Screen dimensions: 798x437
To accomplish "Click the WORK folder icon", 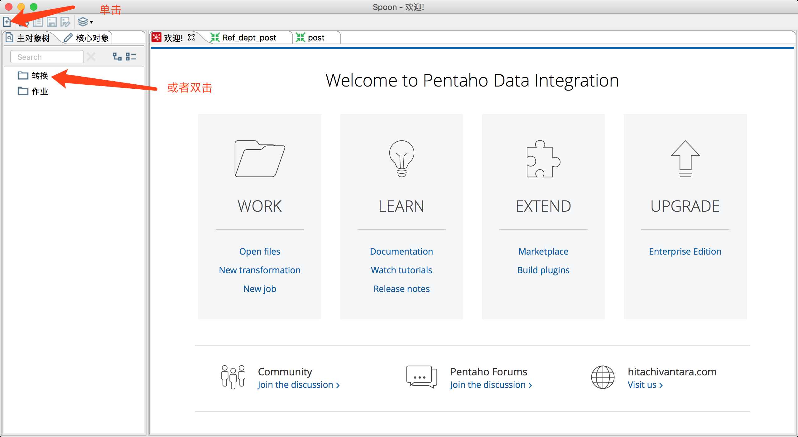I will click(260, 159).
